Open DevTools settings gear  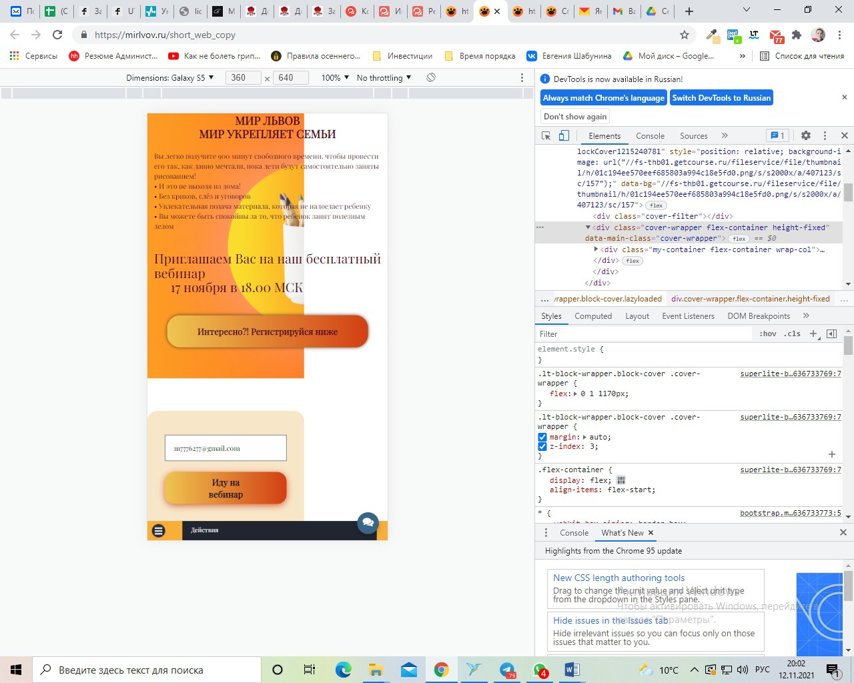pyautogui.click(x=806, y=135)
